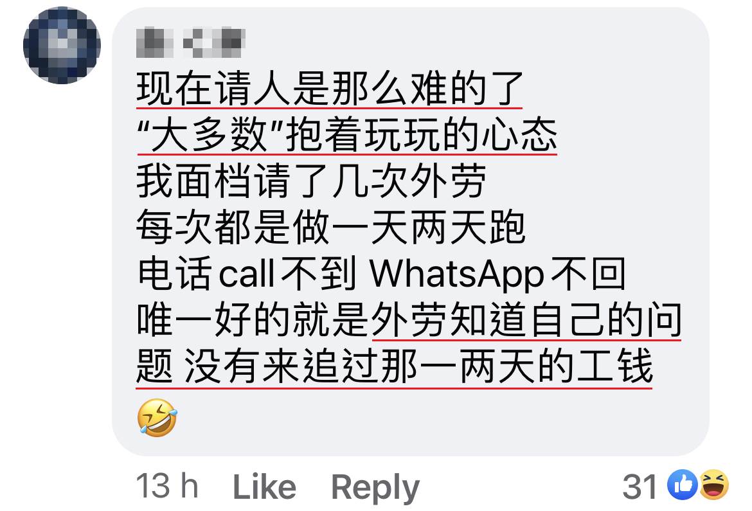Click the word WhatsApp in comment
This screenshot has width=752, height=511.
point(457,274)
